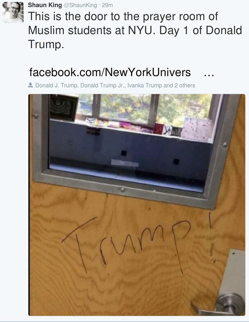The image size is (249, 322).
Task: Follow the facebook.com/NewYorkUnivers link
Action: 110,72
